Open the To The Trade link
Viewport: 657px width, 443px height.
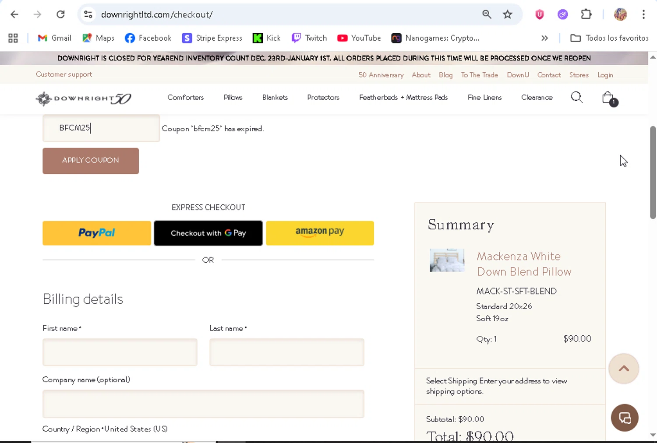pyautogui.click(x=480, y=75)
